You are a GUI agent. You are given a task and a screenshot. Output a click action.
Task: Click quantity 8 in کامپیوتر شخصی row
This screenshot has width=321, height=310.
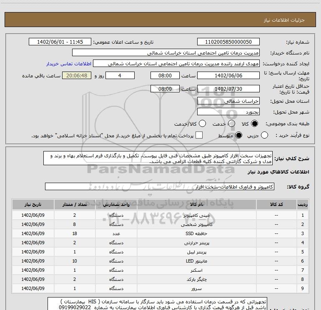(x=75, y=224)
